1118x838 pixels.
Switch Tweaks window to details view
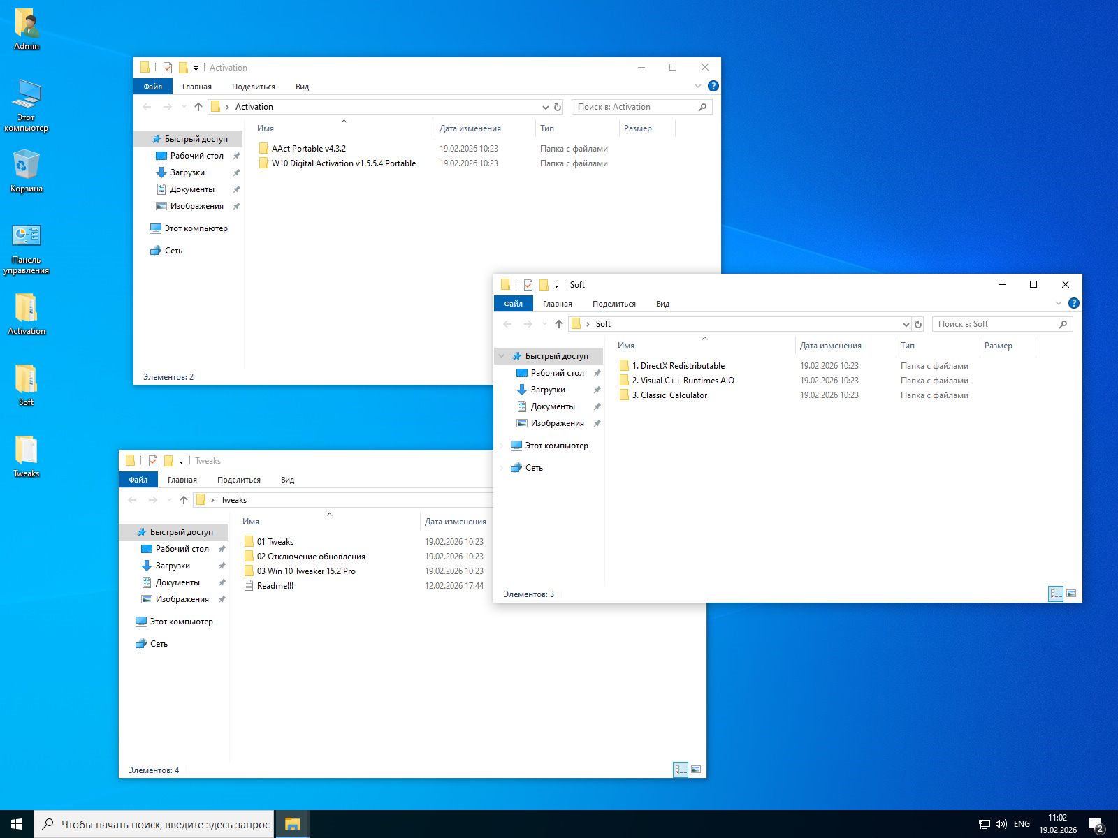pyautogui.click(x=680, y=770)
